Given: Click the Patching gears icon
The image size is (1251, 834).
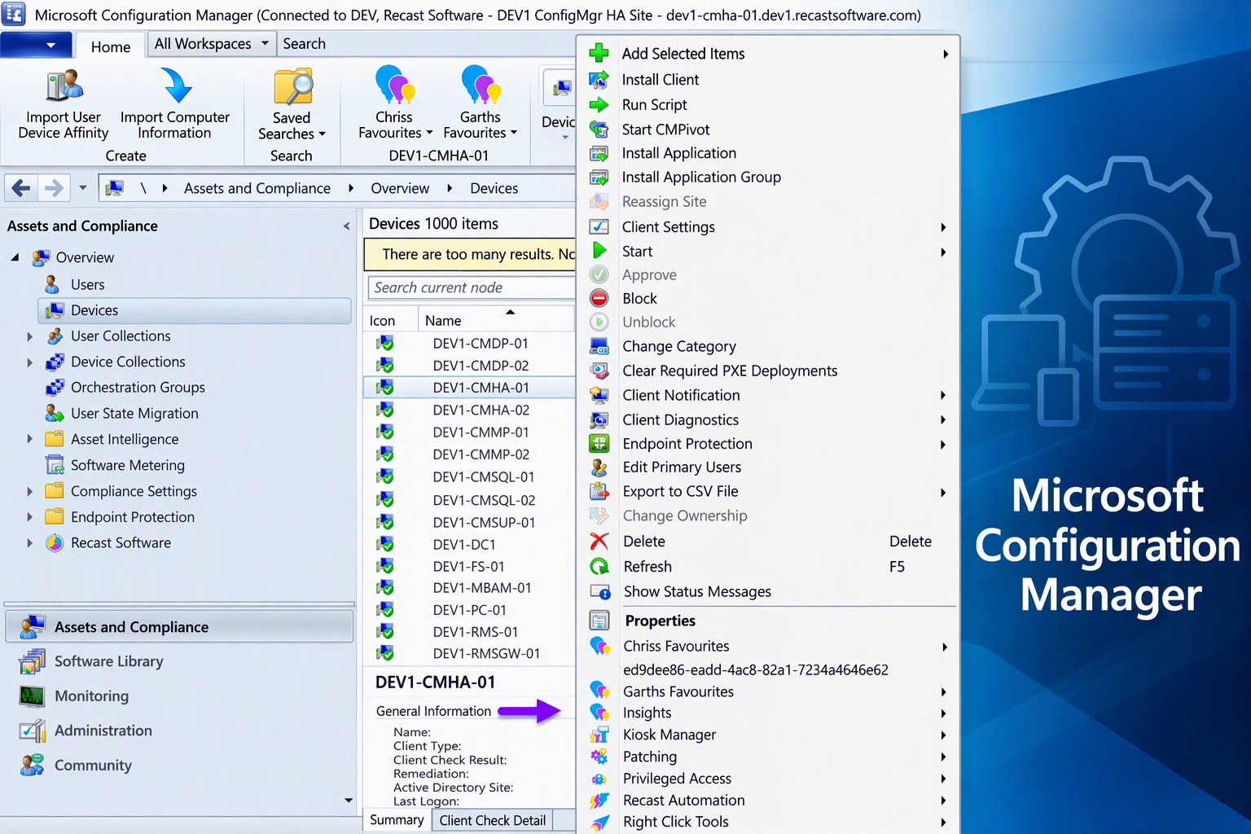Looking at the screenshot, I should coord(599,757).
